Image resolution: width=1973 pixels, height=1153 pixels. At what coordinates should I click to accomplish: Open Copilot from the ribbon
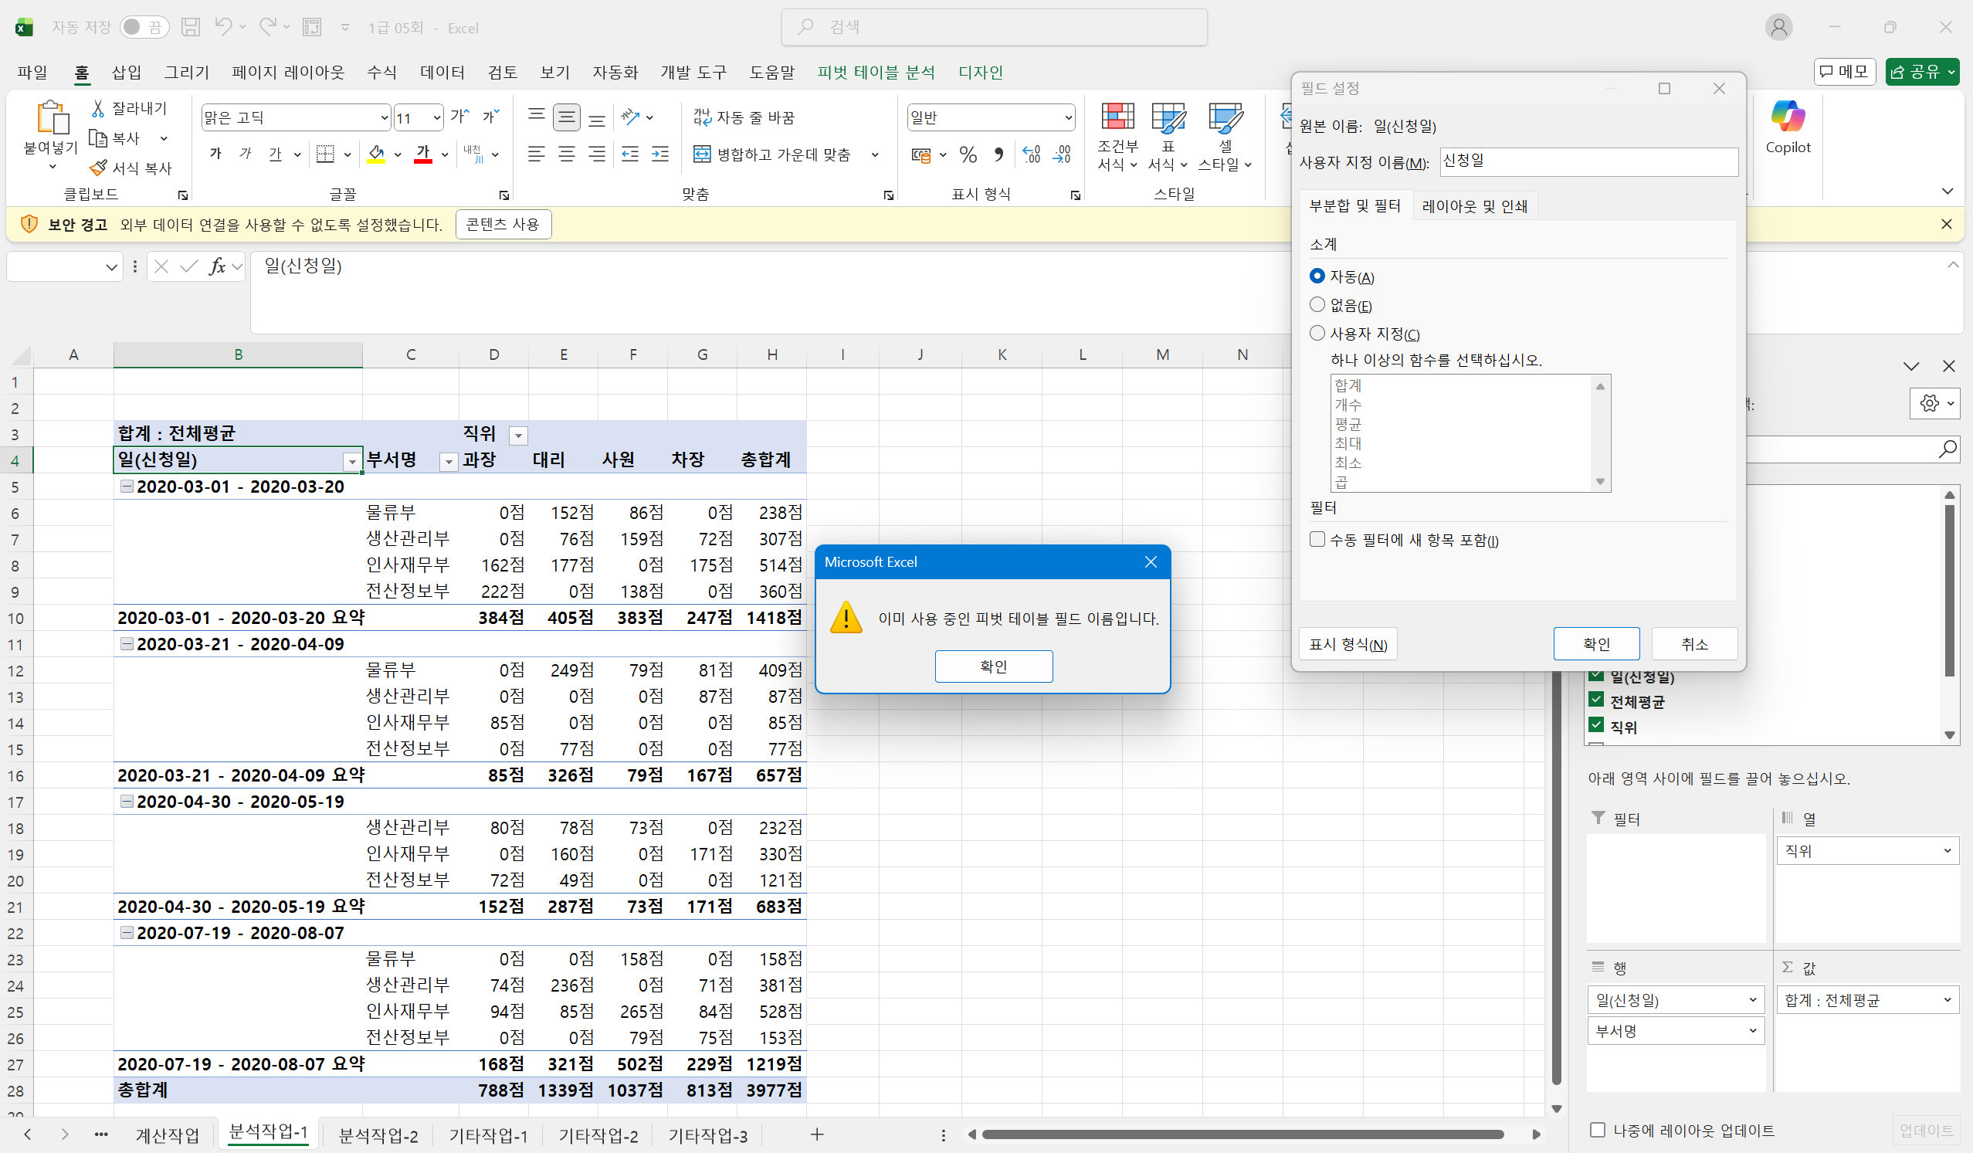1788,117
